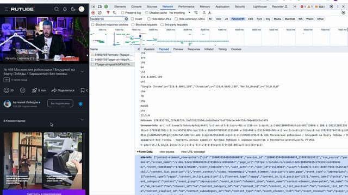Open the cash-counting recommended video thumbnail

point(63,160)
